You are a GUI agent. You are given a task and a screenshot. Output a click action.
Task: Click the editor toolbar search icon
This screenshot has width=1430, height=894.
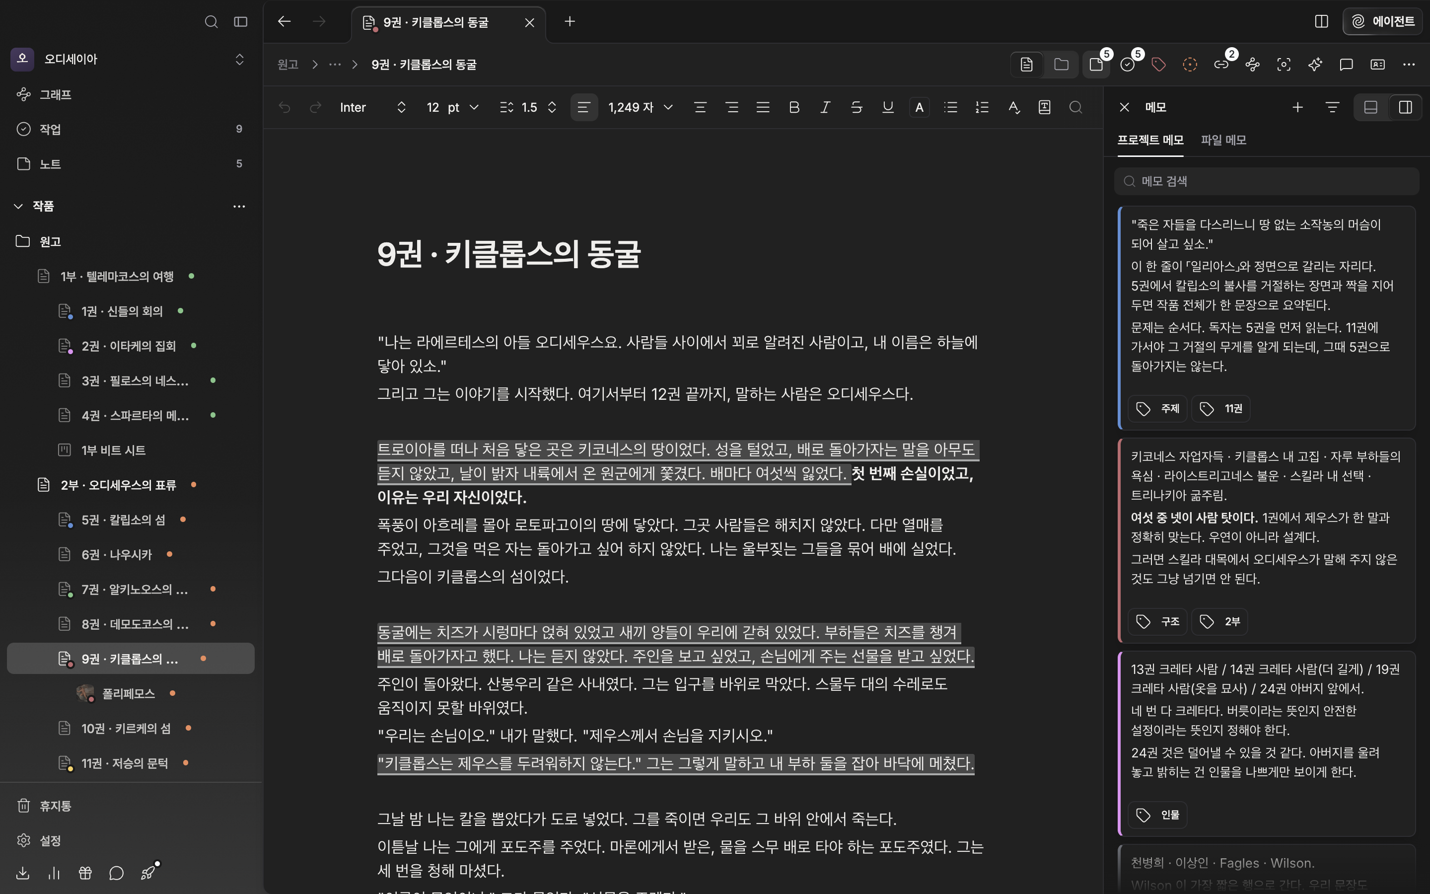click(1075, 107)
